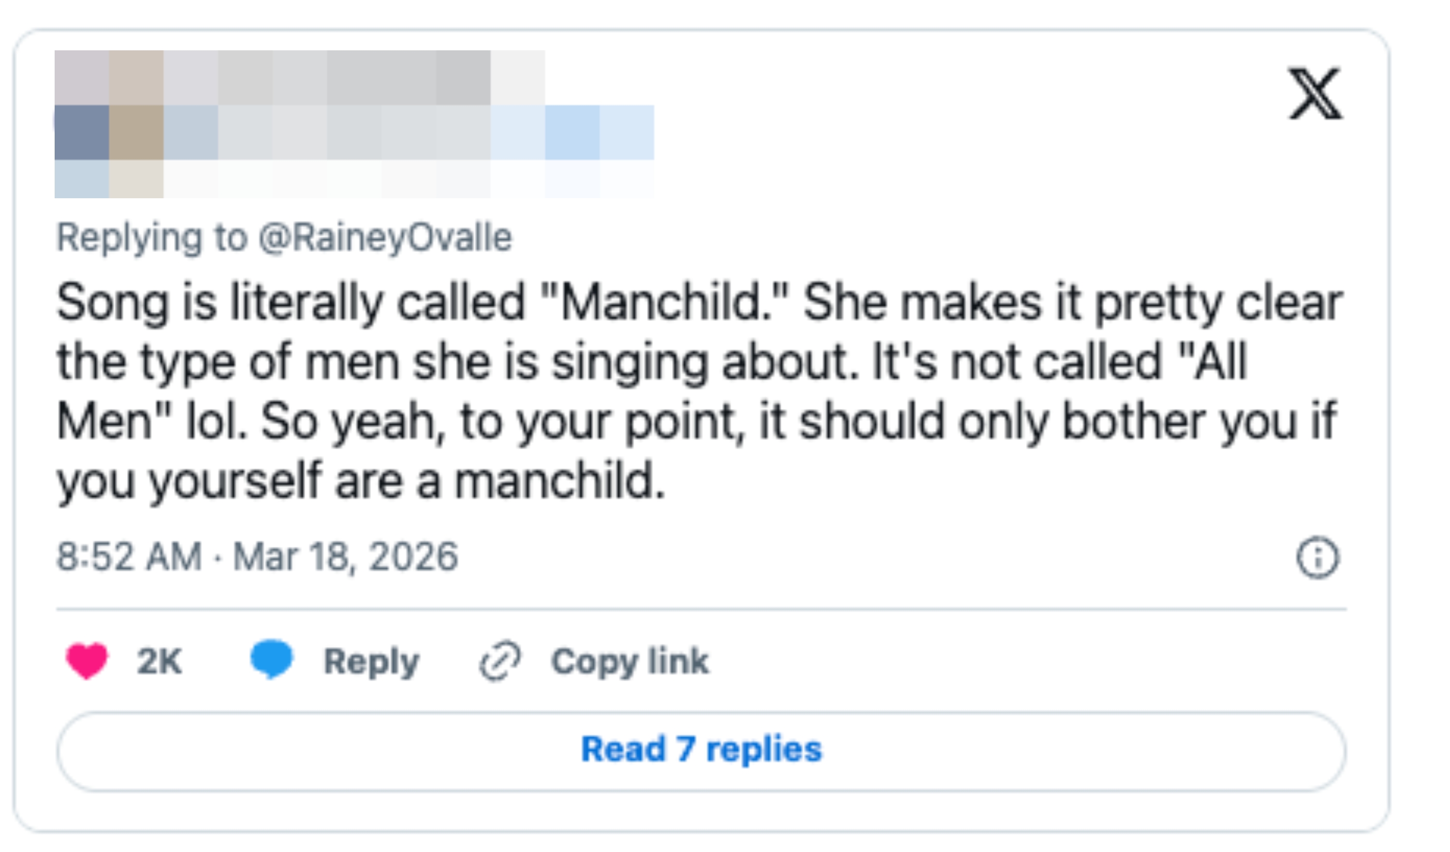Click the Mar 18, 2026 date

coord(345,557)
